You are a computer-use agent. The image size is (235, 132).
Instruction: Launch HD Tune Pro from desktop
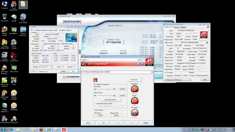[14, 119]
